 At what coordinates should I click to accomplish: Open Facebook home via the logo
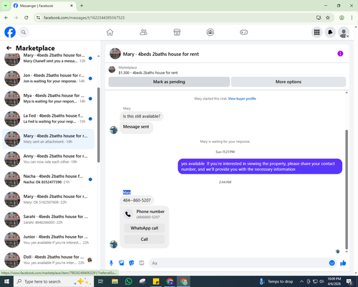click(10, 32)
